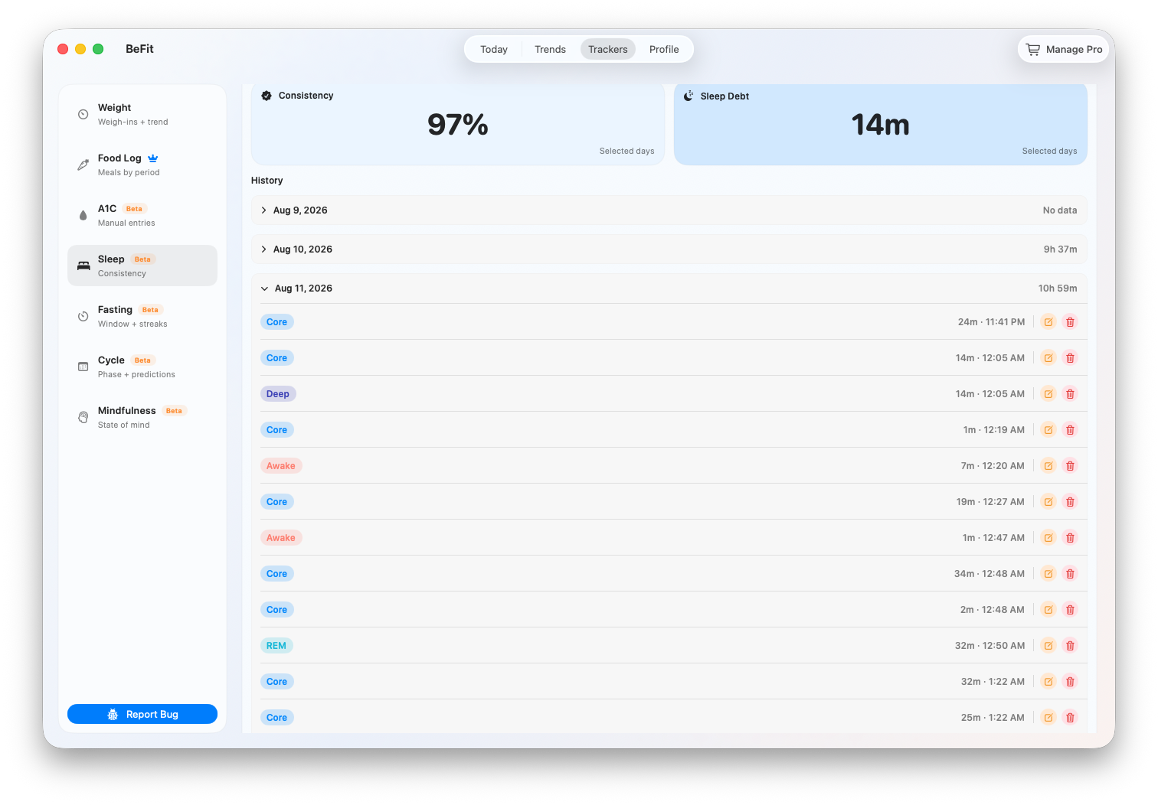Click the "Deep" stage tag
This screenshot has height=805, width=1158.
(278, 394)
